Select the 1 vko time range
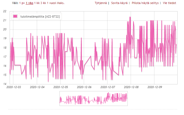 point(29,3)
